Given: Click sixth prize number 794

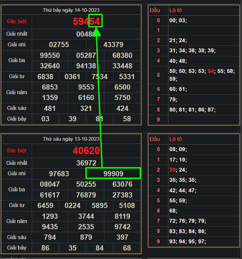Looking at the screenshot, I should point(50,237).
